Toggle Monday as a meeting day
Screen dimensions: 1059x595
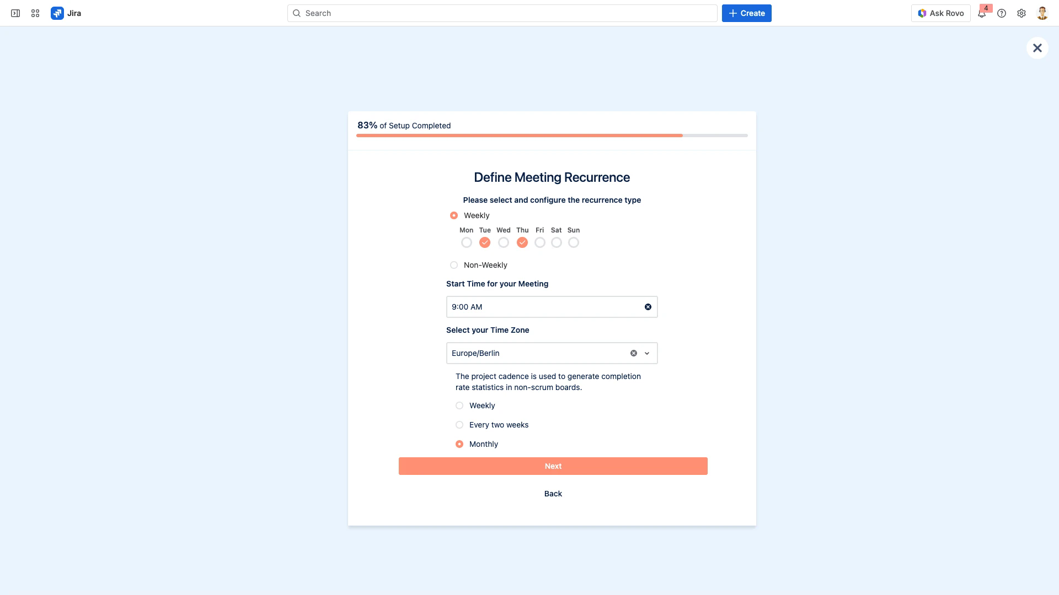click(466, 242)
